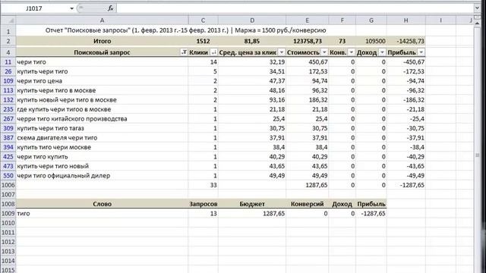Click the Select All corner triangle
The height and width of the screenshot is (273, 486).
point(8,20)
